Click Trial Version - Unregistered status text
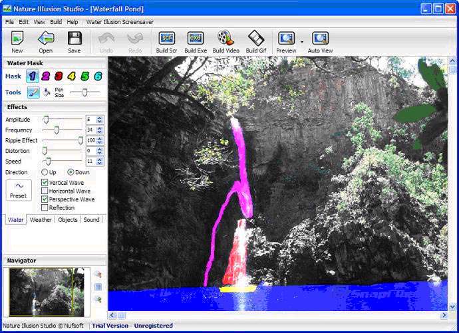The height and width of the screenshot is (333, 459). click(x=132, y=326)
